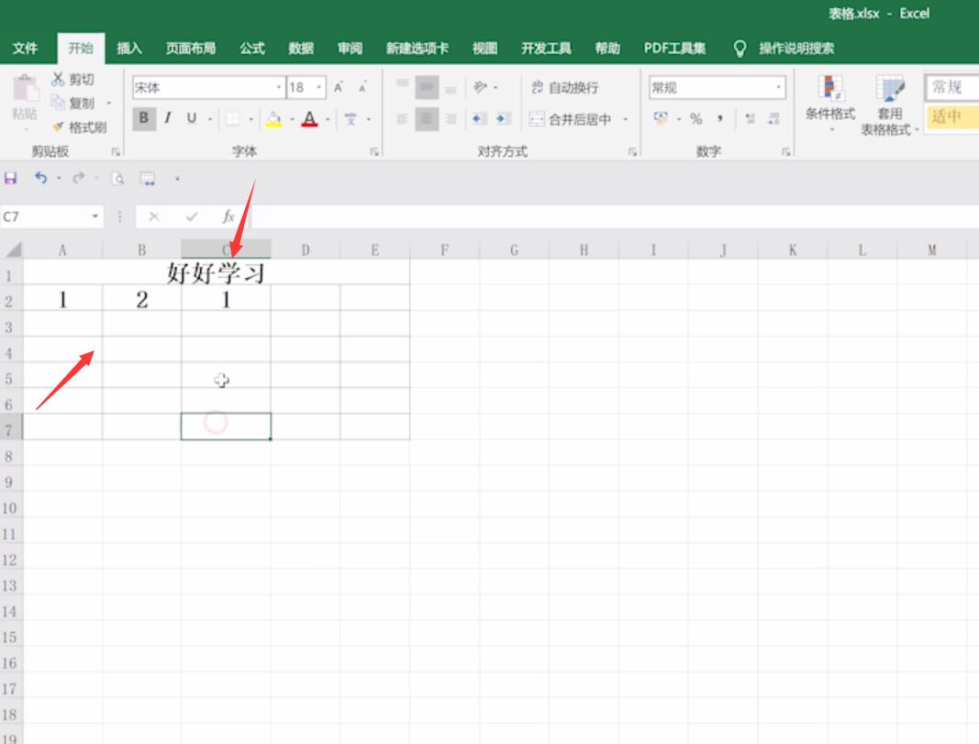Switch to the Review (审阅) tab

click(350, 48)
